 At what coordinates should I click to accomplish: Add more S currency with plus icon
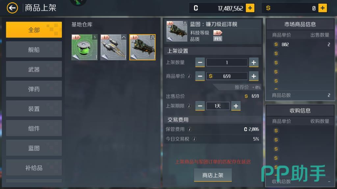pos(323,8)
